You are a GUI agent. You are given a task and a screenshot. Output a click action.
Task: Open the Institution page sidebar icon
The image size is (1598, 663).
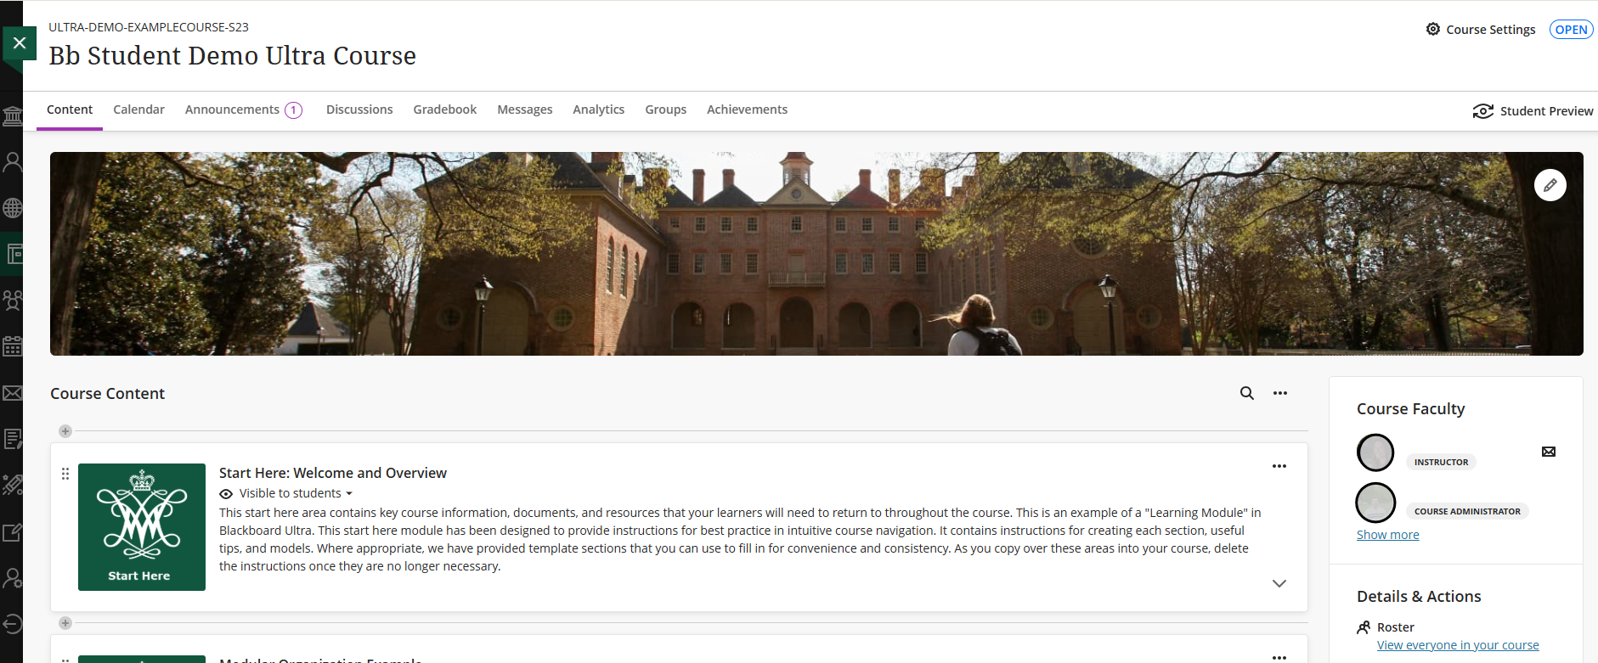[x=12, y=116]
